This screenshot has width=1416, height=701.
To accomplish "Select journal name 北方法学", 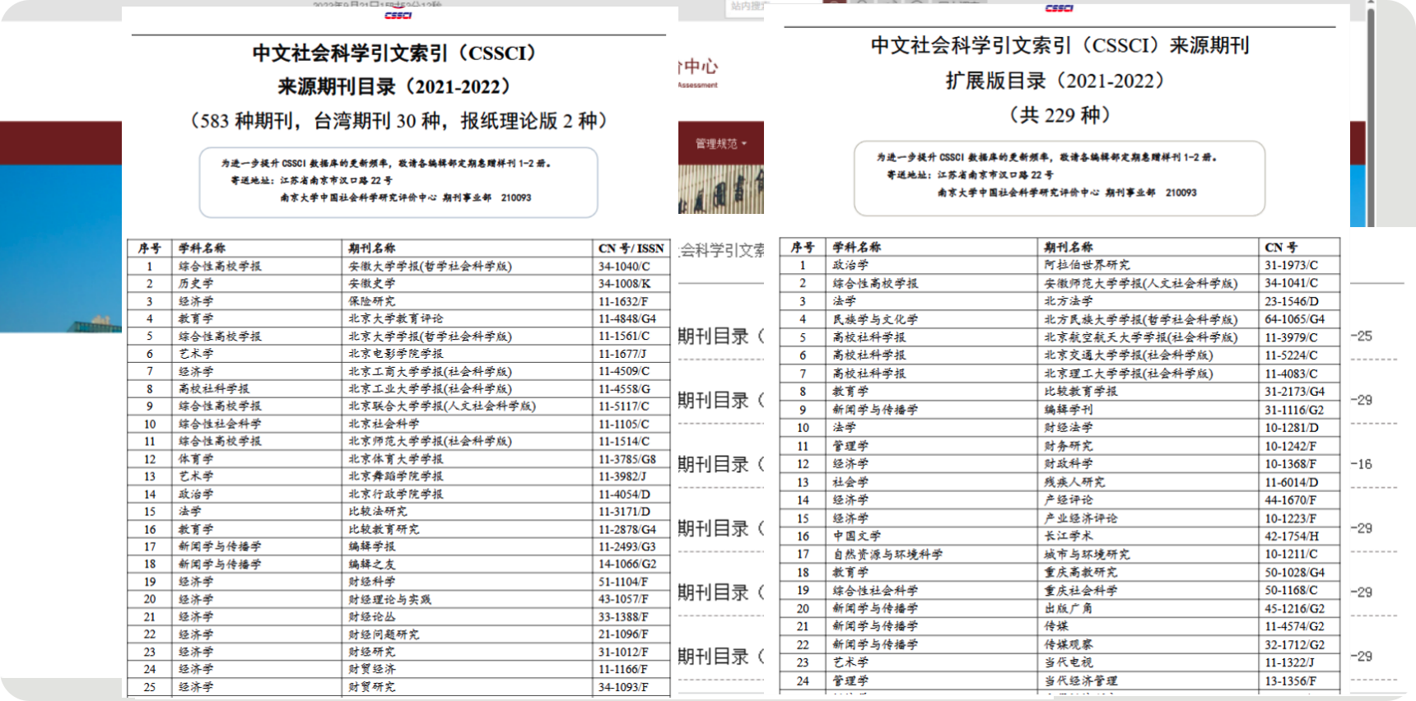I will click(x=1069, y=301).
